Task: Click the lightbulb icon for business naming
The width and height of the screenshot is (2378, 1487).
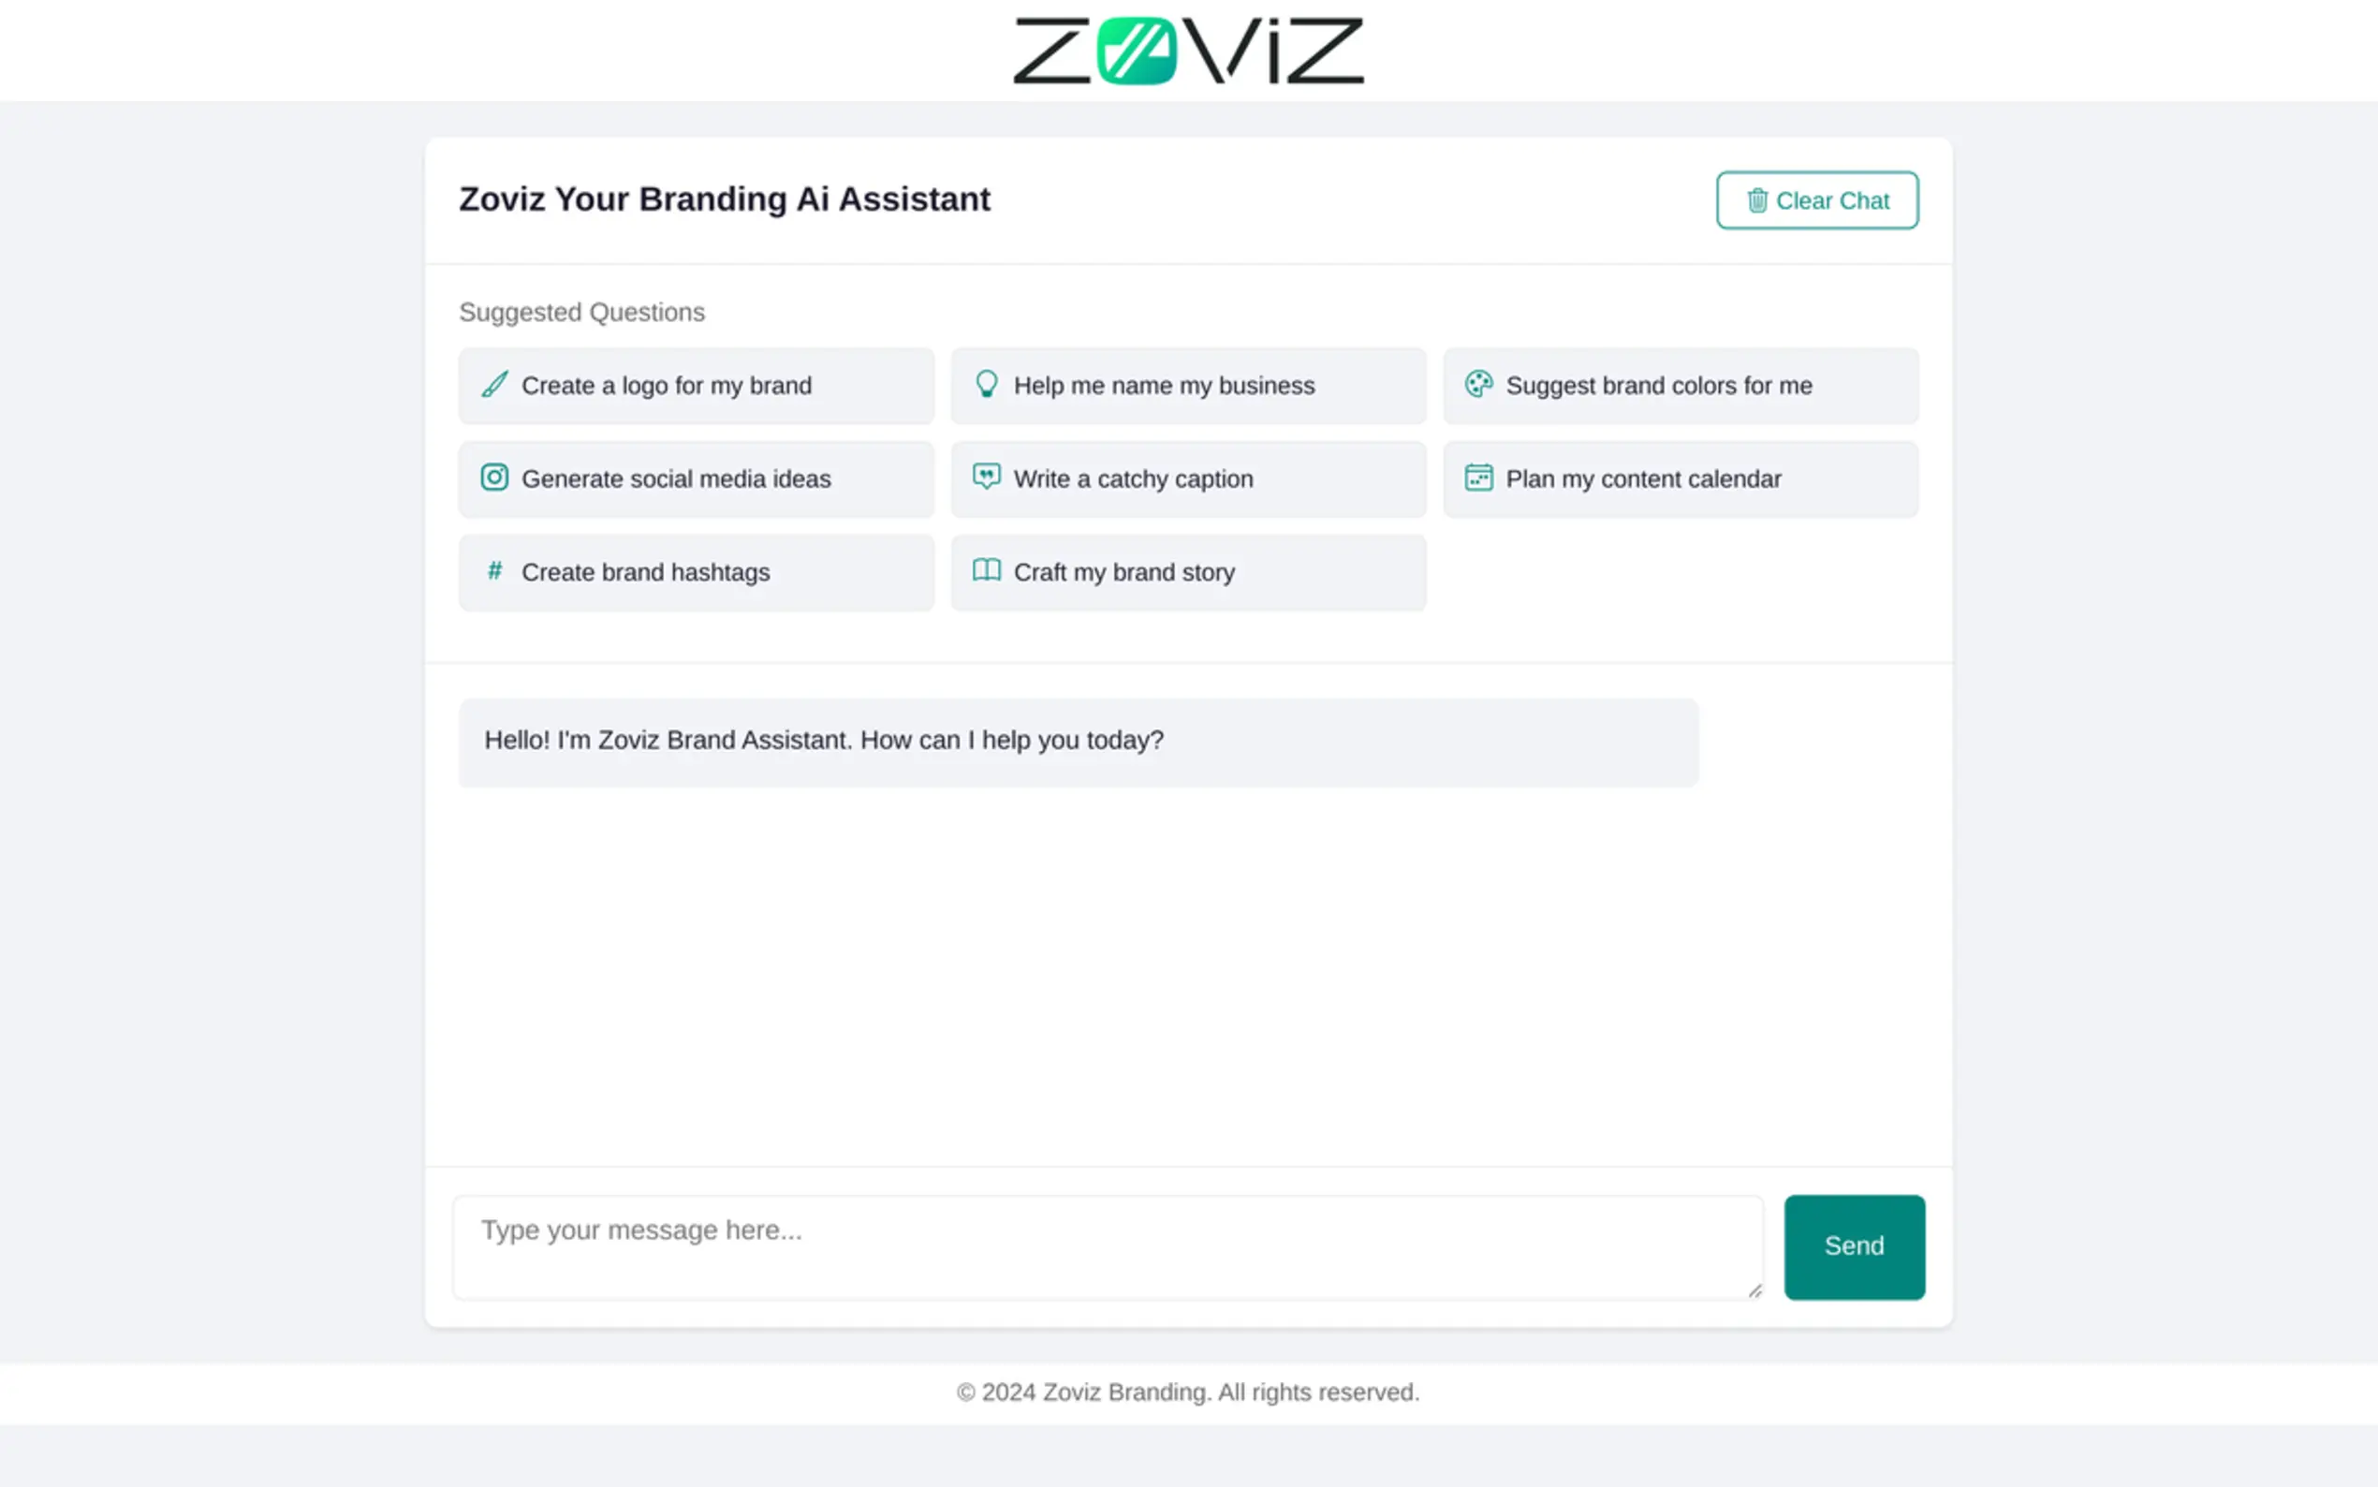Action: (986, 385)
